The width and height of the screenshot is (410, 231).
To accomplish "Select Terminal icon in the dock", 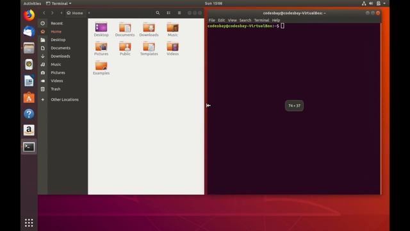I will pyautogui.click(x=29, y=147).
